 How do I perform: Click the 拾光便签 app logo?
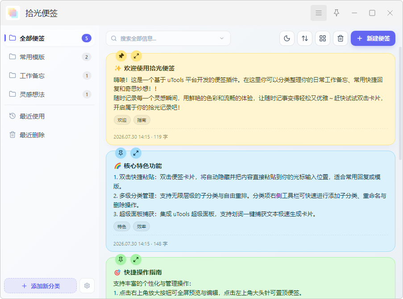click(x=13, y=13)
